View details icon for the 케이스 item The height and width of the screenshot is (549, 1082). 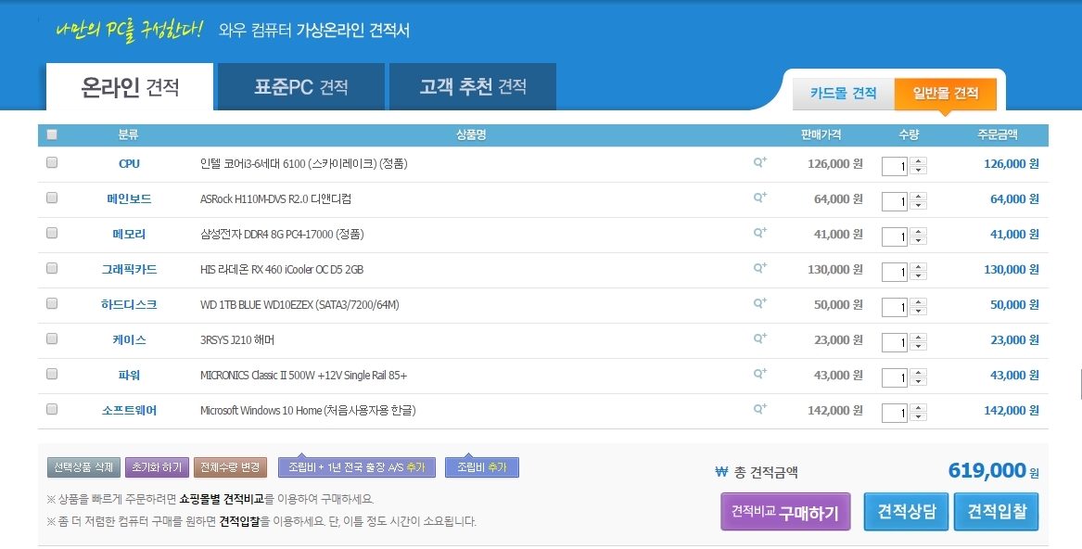pyautogui.click(x=759, y=338)
